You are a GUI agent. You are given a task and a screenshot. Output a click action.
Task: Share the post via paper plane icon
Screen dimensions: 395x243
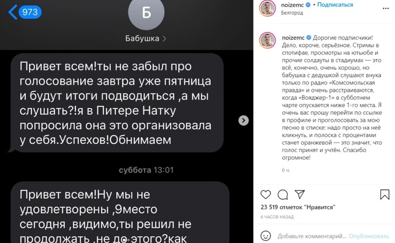(300, 194)
